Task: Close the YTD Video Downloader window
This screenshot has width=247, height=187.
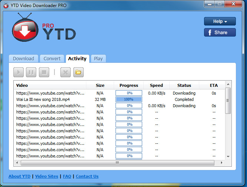Action: (x=233, y=4)
